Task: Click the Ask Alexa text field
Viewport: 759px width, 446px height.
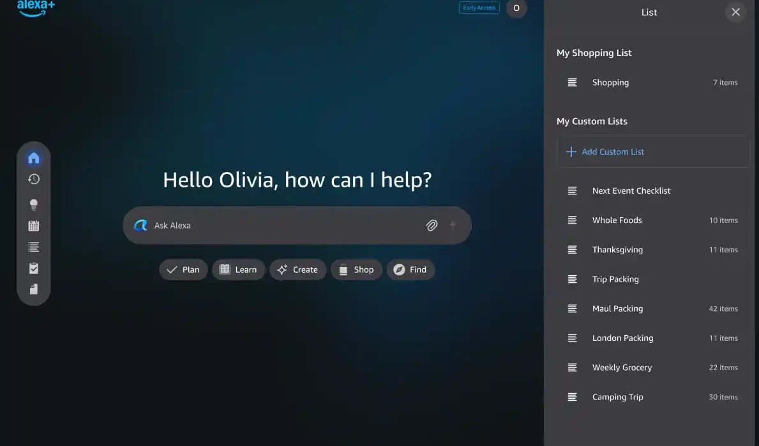Action: pyautogui.click(x=281, y=226)
